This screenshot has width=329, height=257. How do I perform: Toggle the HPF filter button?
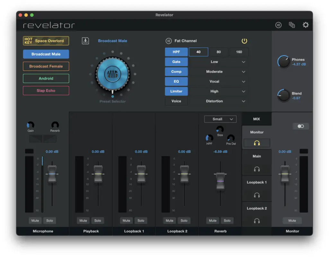click(176, 52)
